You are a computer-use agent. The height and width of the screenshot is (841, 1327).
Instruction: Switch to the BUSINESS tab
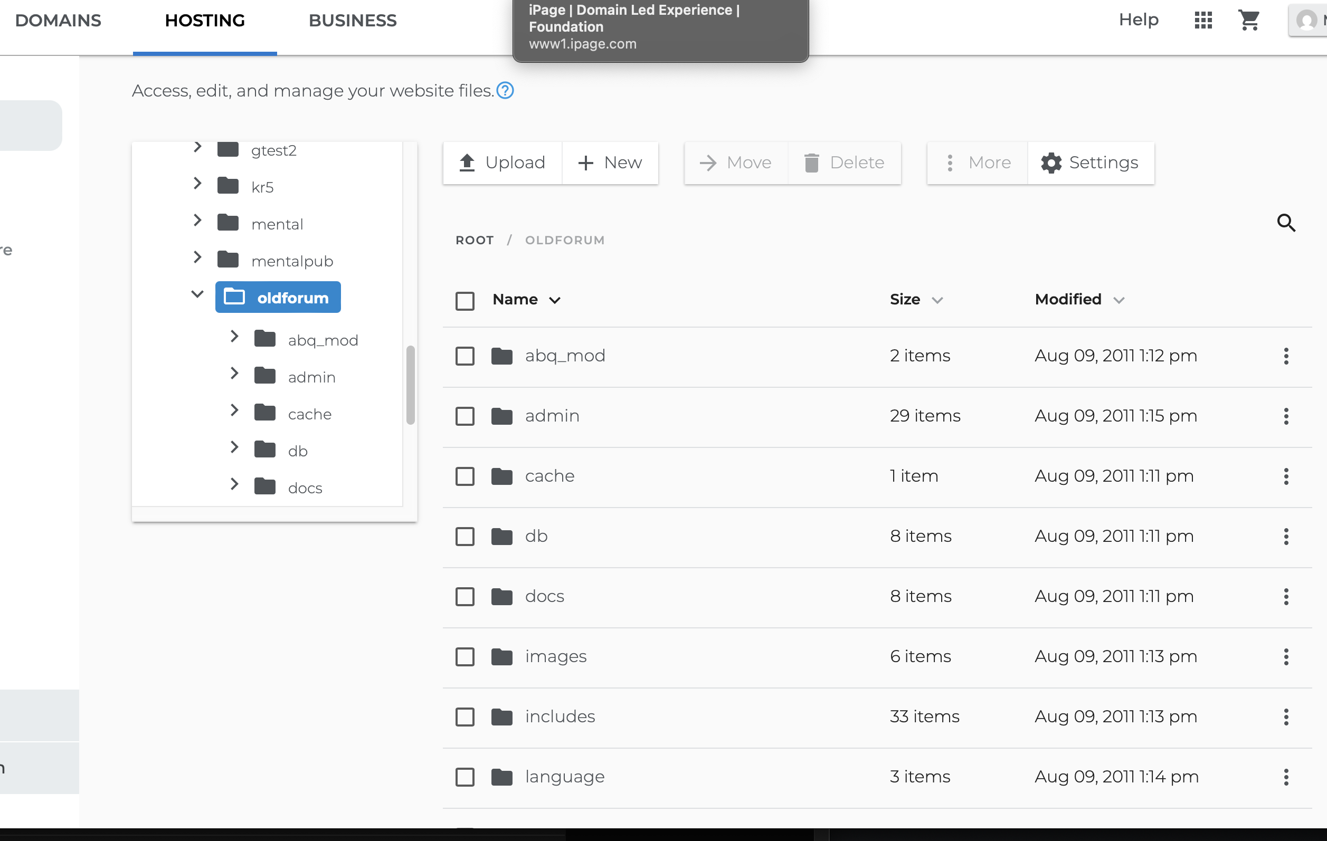pos(352,21)
